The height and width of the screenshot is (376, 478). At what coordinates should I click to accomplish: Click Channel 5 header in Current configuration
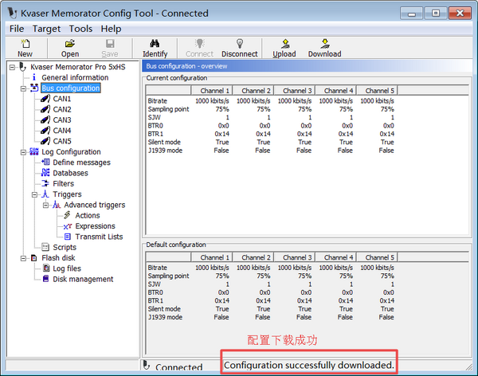tap(377, 91)
